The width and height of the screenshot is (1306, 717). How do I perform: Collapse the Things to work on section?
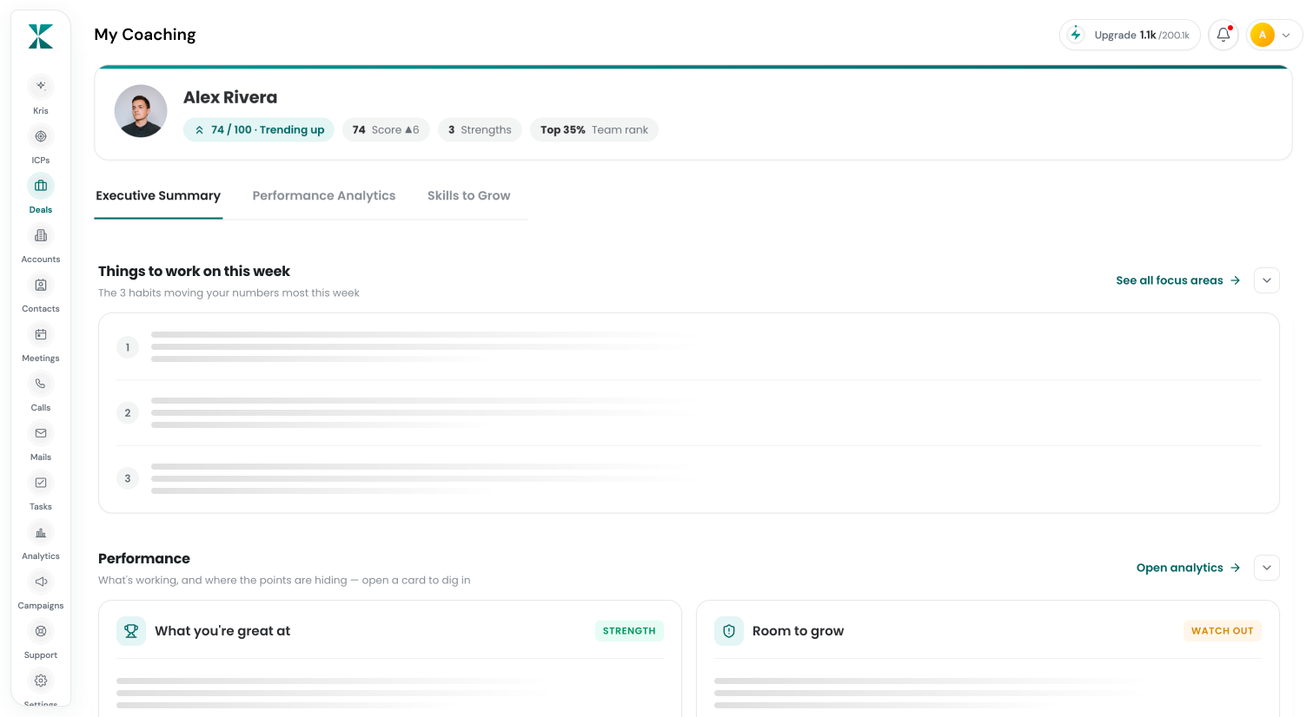1267,280
